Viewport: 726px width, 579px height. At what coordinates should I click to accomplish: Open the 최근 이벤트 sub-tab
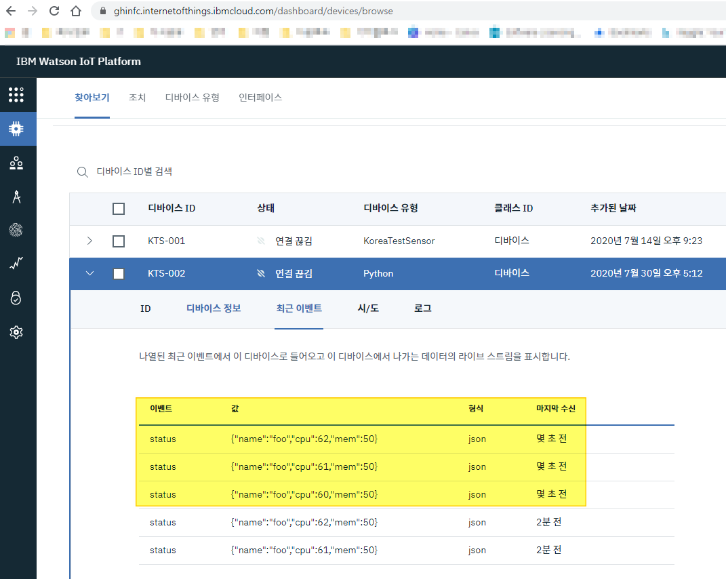299,308
